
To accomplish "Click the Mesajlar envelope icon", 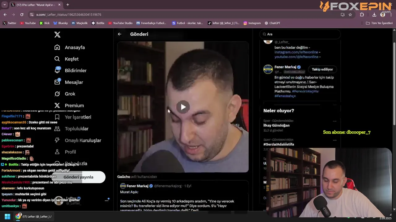I will [x=57, y=82].
